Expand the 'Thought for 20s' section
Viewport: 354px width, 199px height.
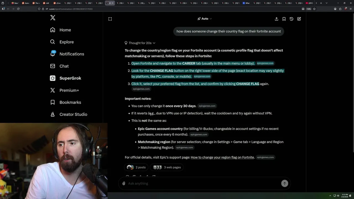click(140, 43)
